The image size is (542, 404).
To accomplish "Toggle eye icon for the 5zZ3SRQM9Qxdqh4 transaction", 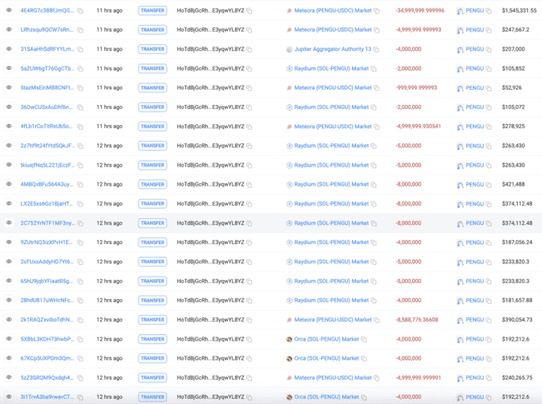I will [9, 378].
